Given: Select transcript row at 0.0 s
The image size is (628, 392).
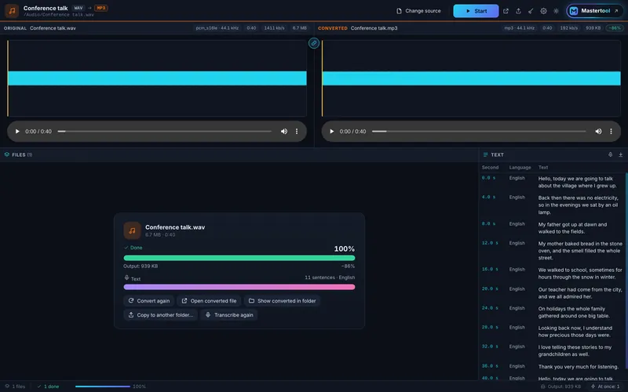Looking at the screenshot, I should click(x=553, y=182).
